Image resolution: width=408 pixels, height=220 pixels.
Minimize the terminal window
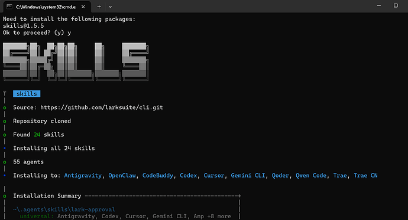tap(379, 5)
